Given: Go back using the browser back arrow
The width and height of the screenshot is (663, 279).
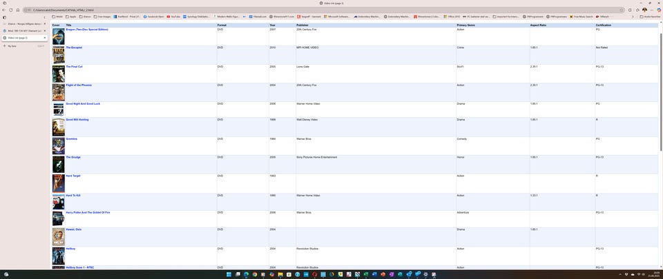Looking at the screenshot, I should (x=4, y=10).
